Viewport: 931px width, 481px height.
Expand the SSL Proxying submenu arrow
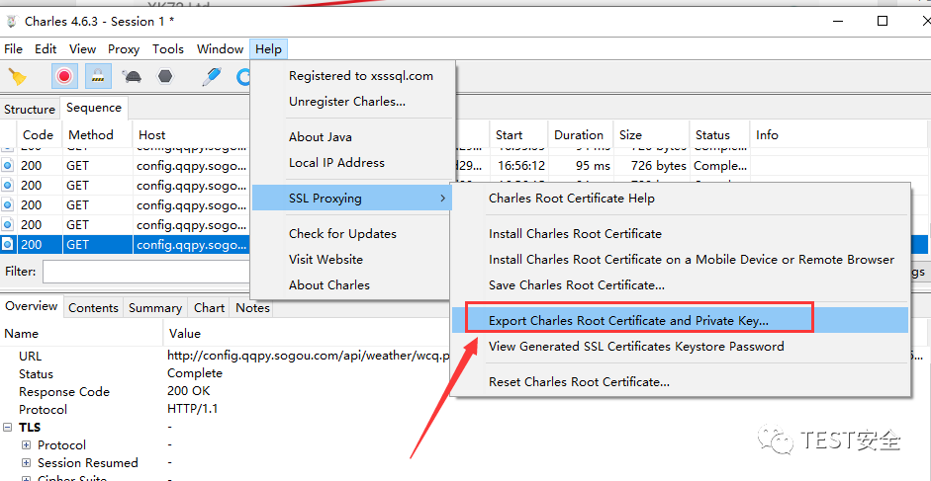442,199
